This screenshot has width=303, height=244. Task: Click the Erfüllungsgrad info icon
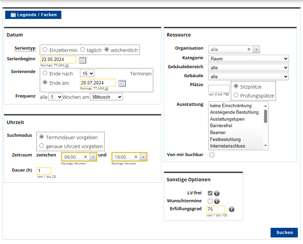232,209
